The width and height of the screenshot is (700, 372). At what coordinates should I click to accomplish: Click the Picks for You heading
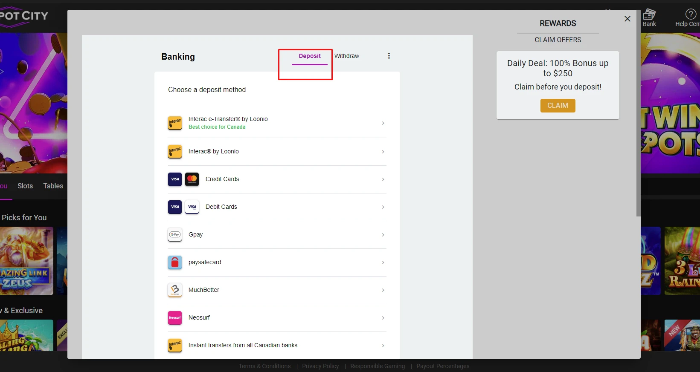tap(24, 218)
